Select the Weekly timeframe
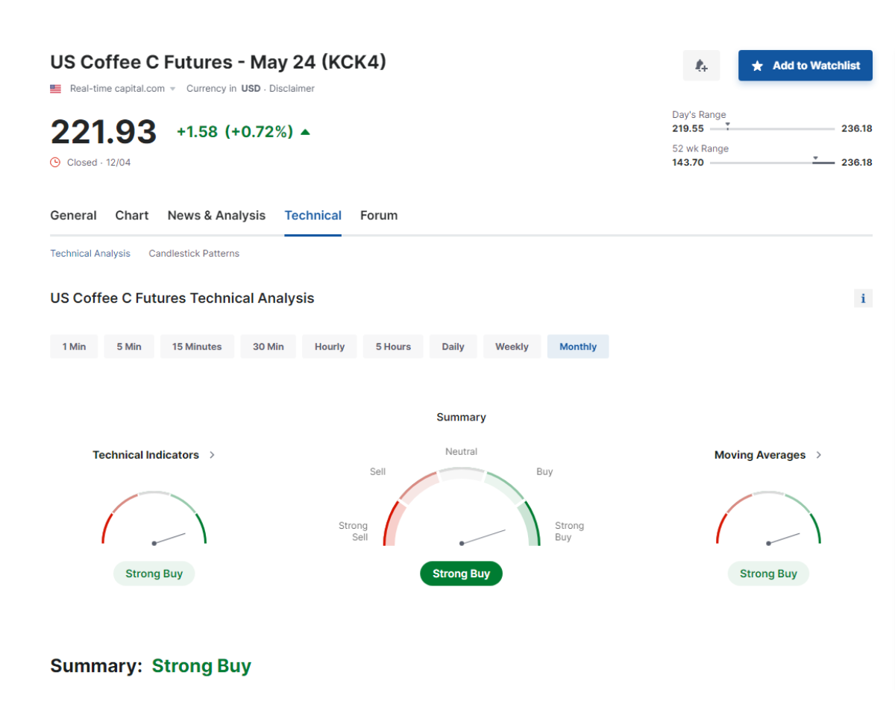Viewport: 895px width, 716px height. (x=512, y=347)
